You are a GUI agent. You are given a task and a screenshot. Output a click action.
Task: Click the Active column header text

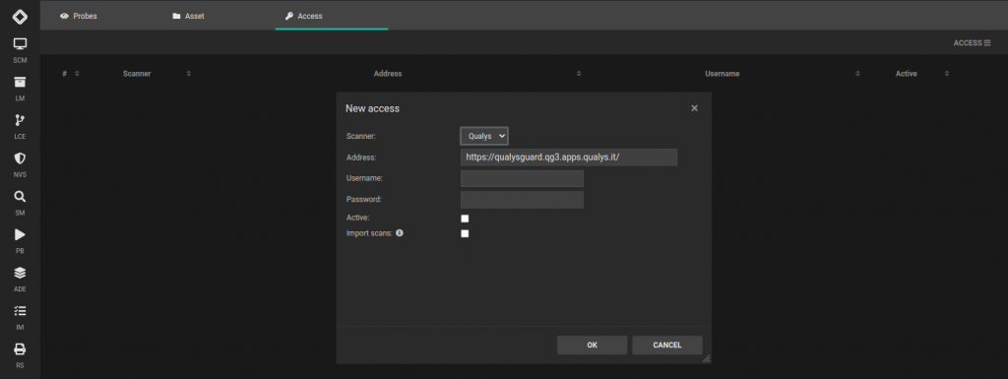(906, 74)
